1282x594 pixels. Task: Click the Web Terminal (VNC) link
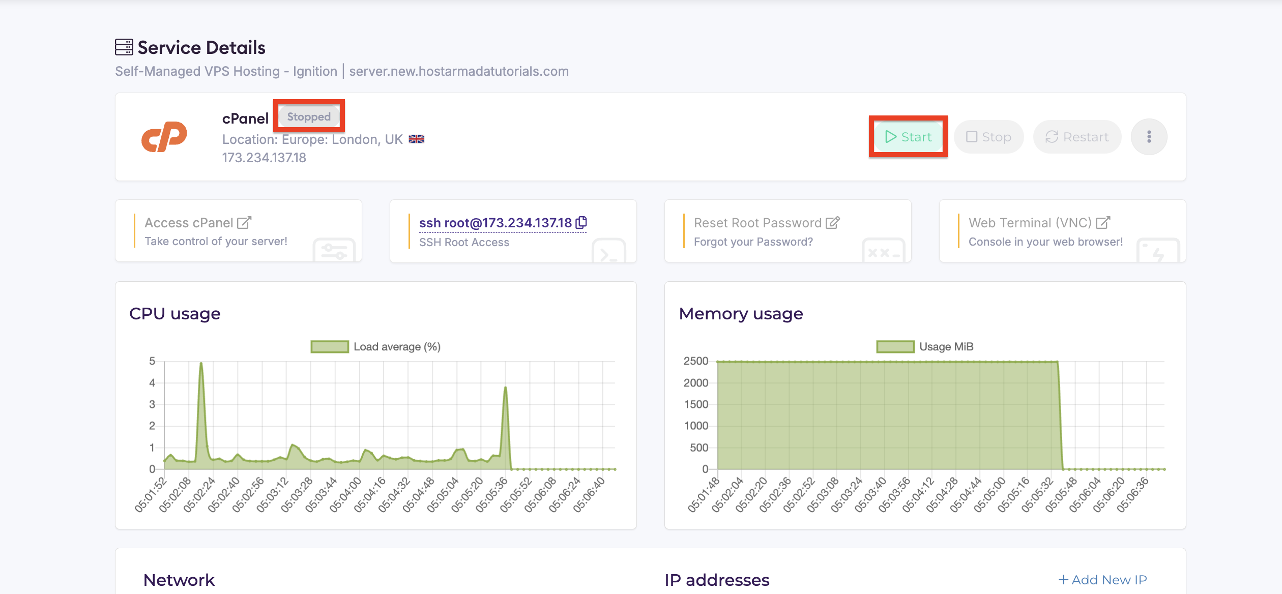tap(1030, 223)
